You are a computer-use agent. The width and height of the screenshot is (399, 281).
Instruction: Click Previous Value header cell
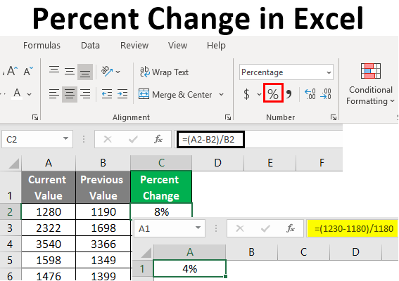pyautogui.click(x=103, y=188)
